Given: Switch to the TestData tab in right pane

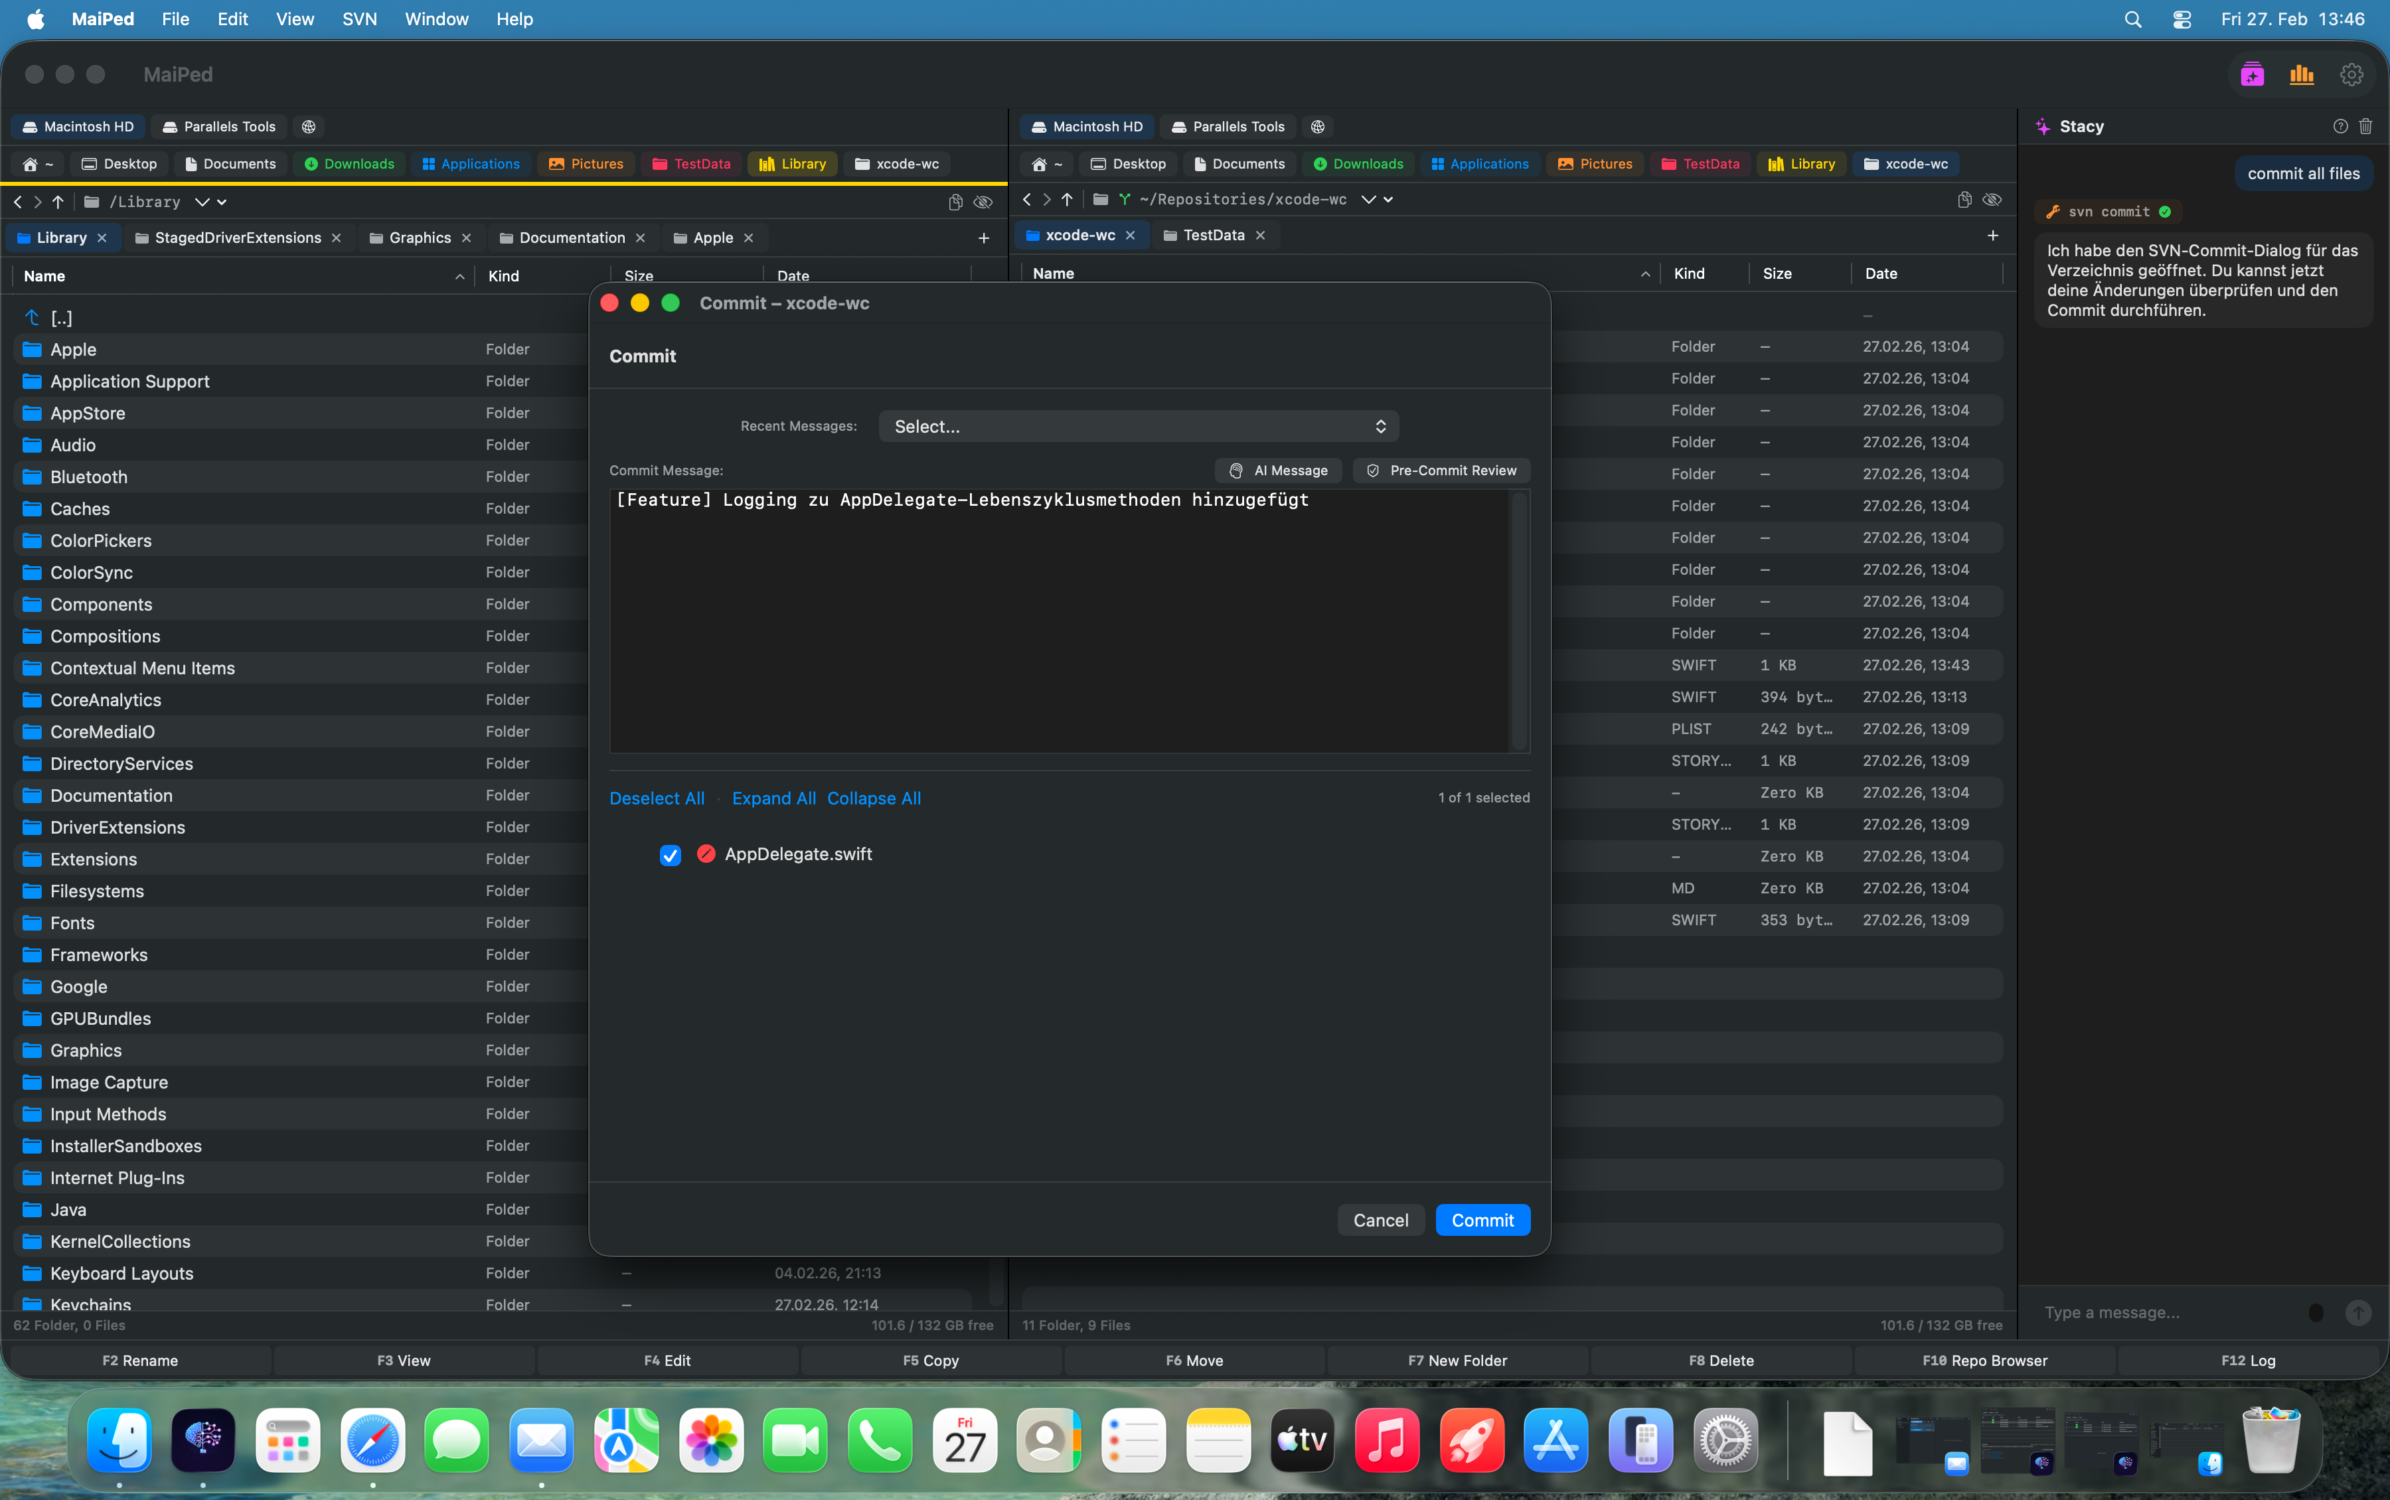Looking at the screenshot, I should tap(1212, 235).
